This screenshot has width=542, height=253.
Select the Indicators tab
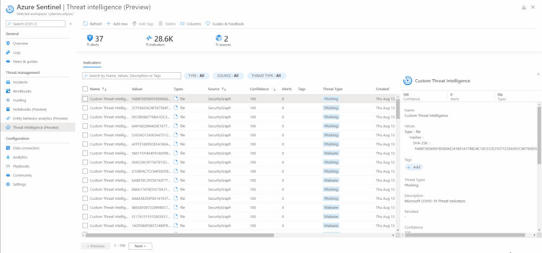point(92,63)
